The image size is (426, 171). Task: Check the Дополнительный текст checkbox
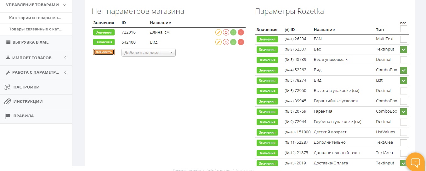404,153
